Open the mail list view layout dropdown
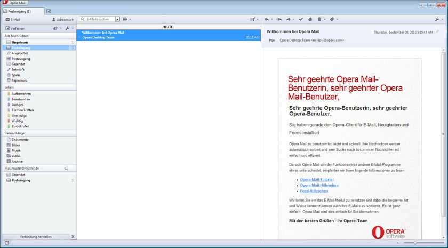This screenshot has height=248, width=448. click(x=126, y=19)
